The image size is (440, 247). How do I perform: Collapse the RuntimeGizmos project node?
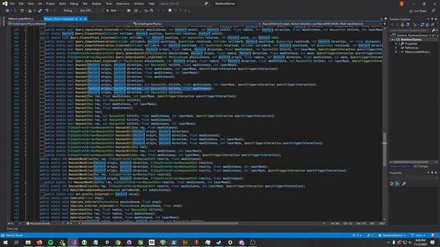point(393,40)
